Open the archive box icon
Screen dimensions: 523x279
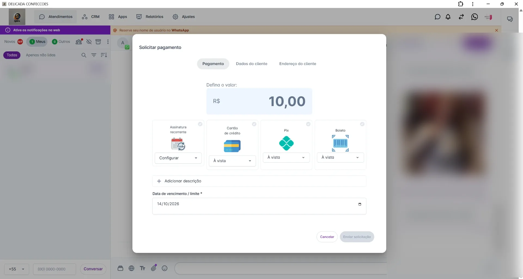point(98,42)
